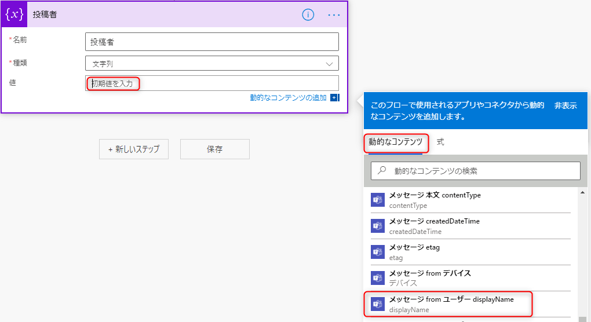Focus the 名前 input field containing 投稿者
The height and width of the screenshot is (322, 591).
[x=211, y=42]
